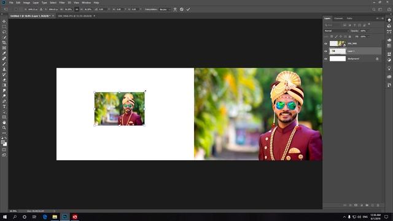The image size is (393, 221).
Task: Toggle lock image pixels brush icon
Action: click(x=336, y=37)
